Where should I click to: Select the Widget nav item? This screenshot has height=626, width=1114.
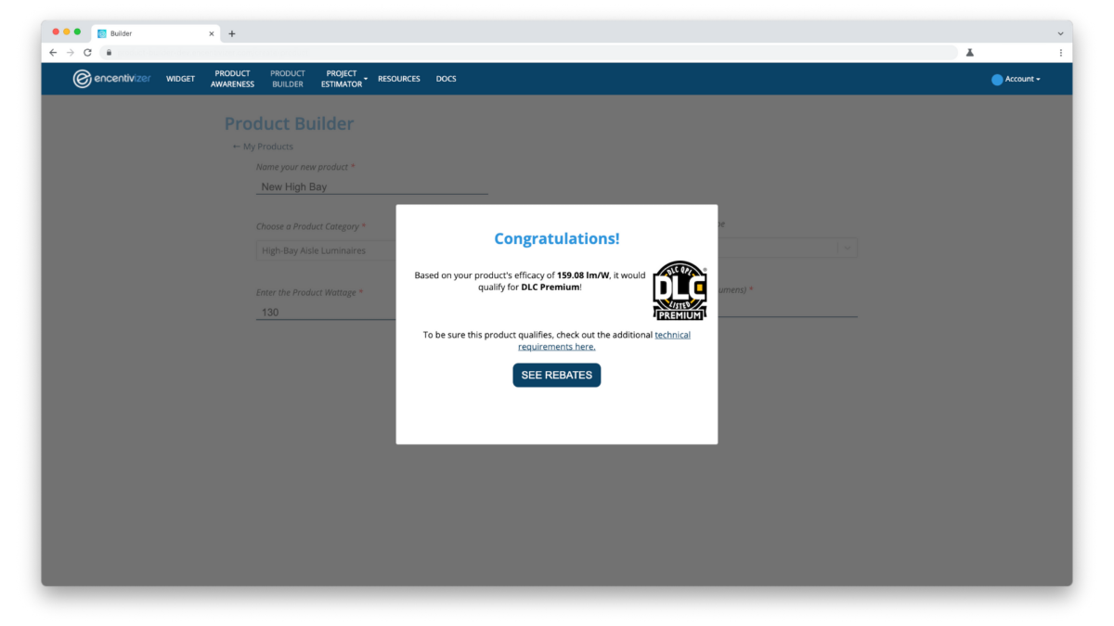click(180, 79)
